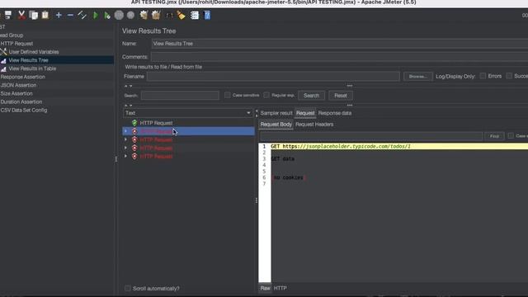Open Help with the blue question icon

click(x=207, y=15)
